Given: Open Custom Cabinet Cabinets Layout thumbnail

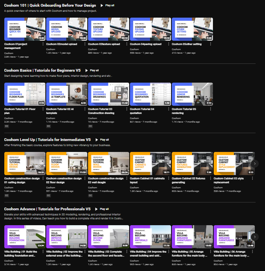Looking at the screenshot, I should (x=150, y=163).
